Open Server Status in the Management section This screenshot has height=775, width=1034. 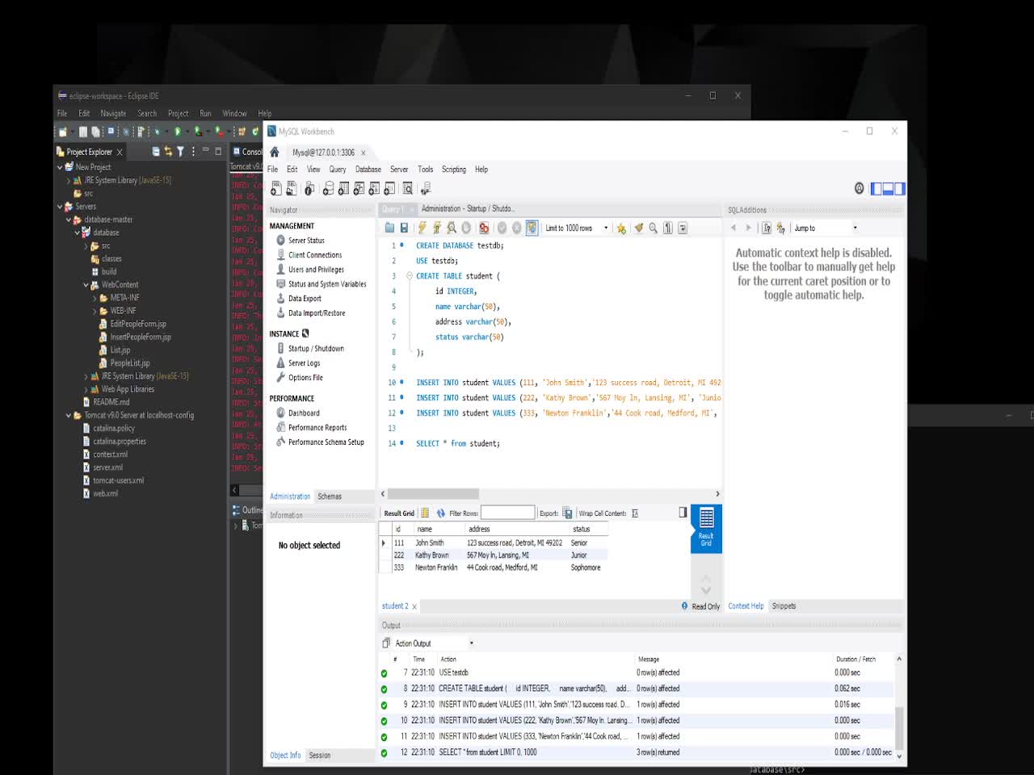(x=306, y=241)
